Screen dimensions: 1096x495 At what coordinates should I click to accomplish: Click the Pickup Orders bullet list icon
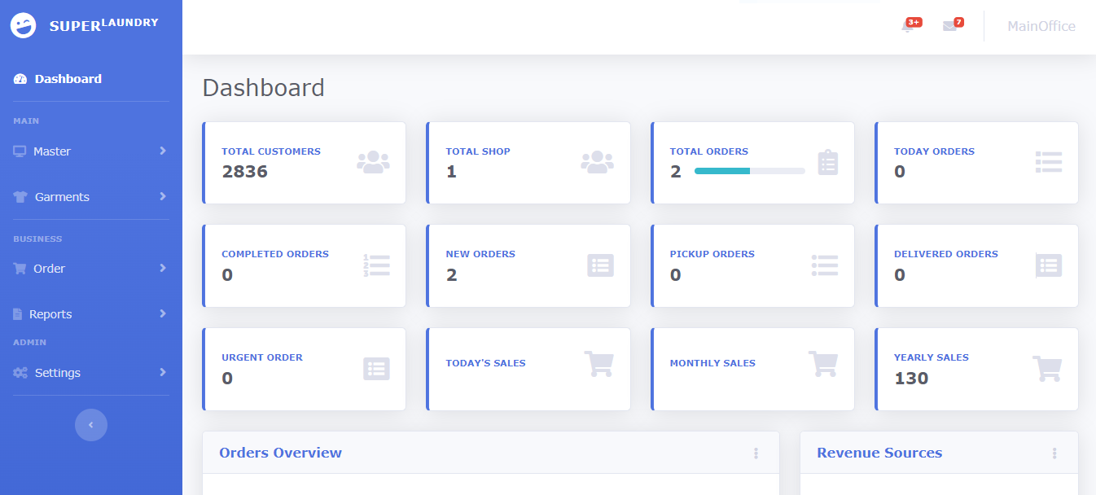[x=825, y=265]
